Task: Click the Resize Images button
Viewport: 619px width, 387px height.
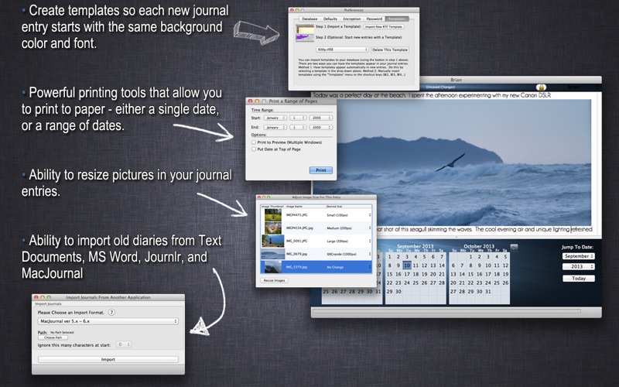Action: tap(275, 280)
